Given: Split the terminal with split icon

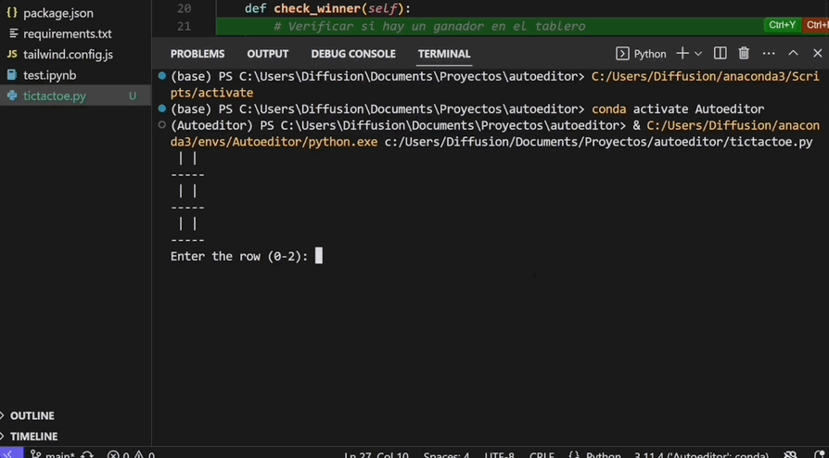Looking at the screenshot, I should pyautogui.click(x=721, y=54).
